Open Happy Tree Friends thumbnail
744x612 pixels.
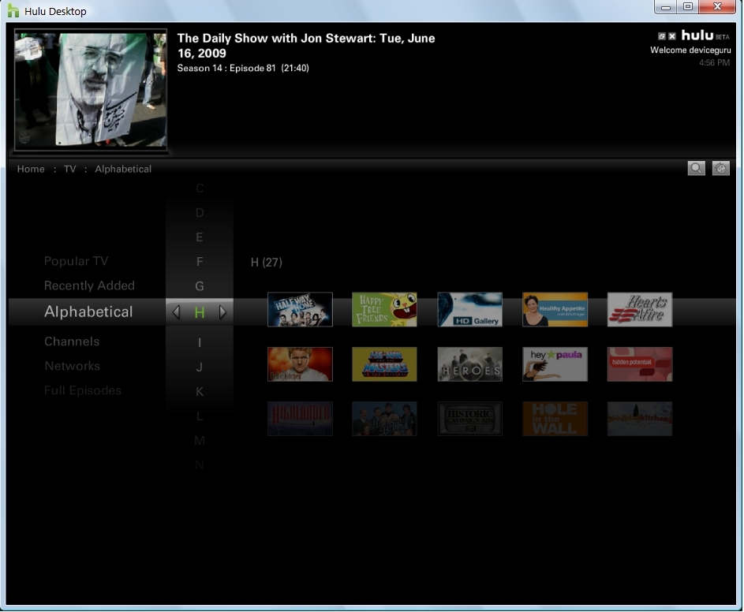pos(384,309)
